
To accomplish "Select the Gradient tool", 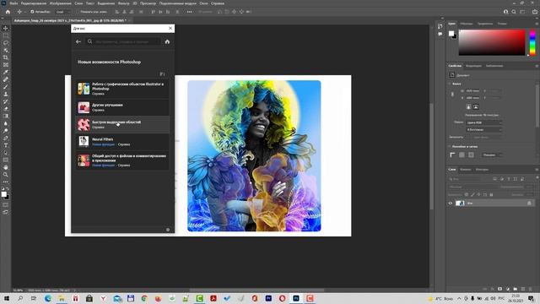I will tap(6, 116).
